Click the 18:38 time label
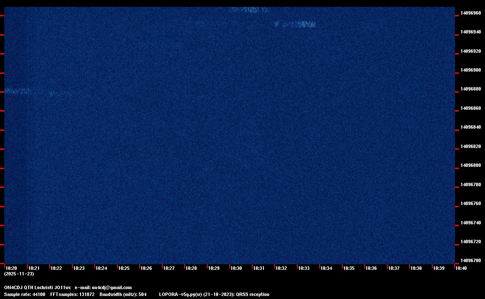The width and height of the screenshot is (485, 299). tap(416, 268)
